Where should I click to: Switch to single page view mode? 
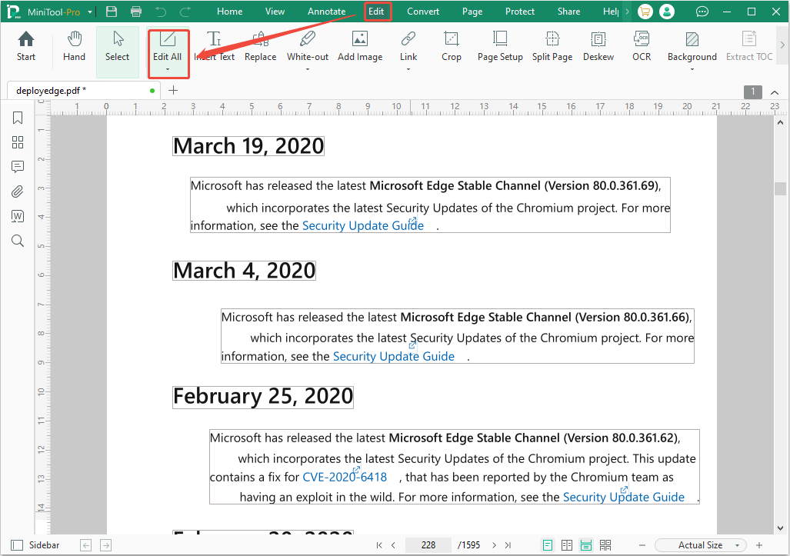coord(548,545)
